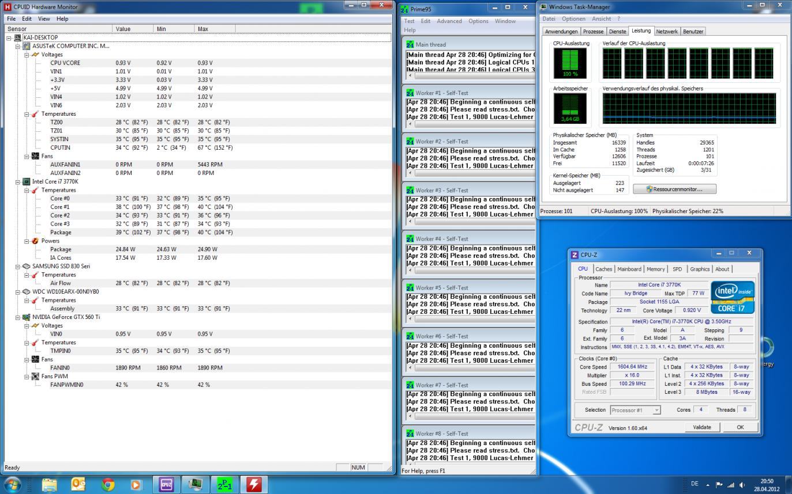Open the SPD tab in CPU-Z
The width and height of the screenshot is (792, 494).
[x=677, y=269]
